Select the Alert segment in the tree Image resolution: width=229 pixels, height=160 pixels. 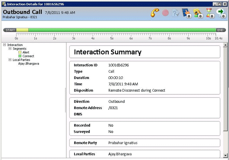pyautogui.click(x=26, y=52)
